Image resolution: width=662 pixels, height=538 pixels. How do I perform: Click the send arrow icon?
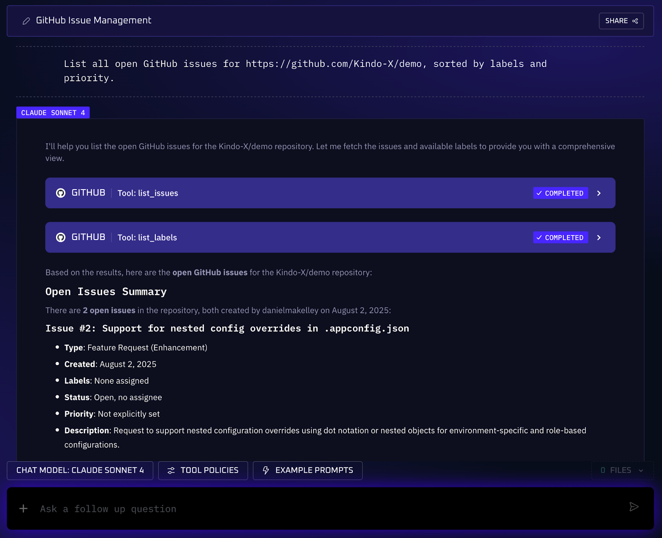click(634, 507)
